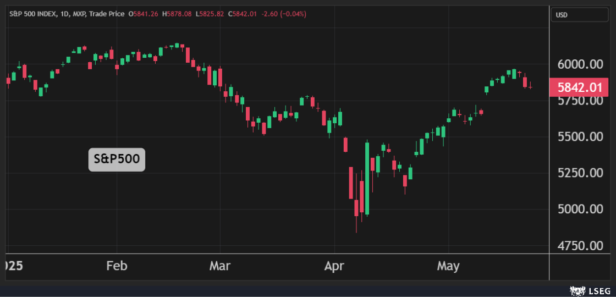Click the 4750.00 price axis label
616x297 pixels.
pyautogui.click(x=579, y=246)
